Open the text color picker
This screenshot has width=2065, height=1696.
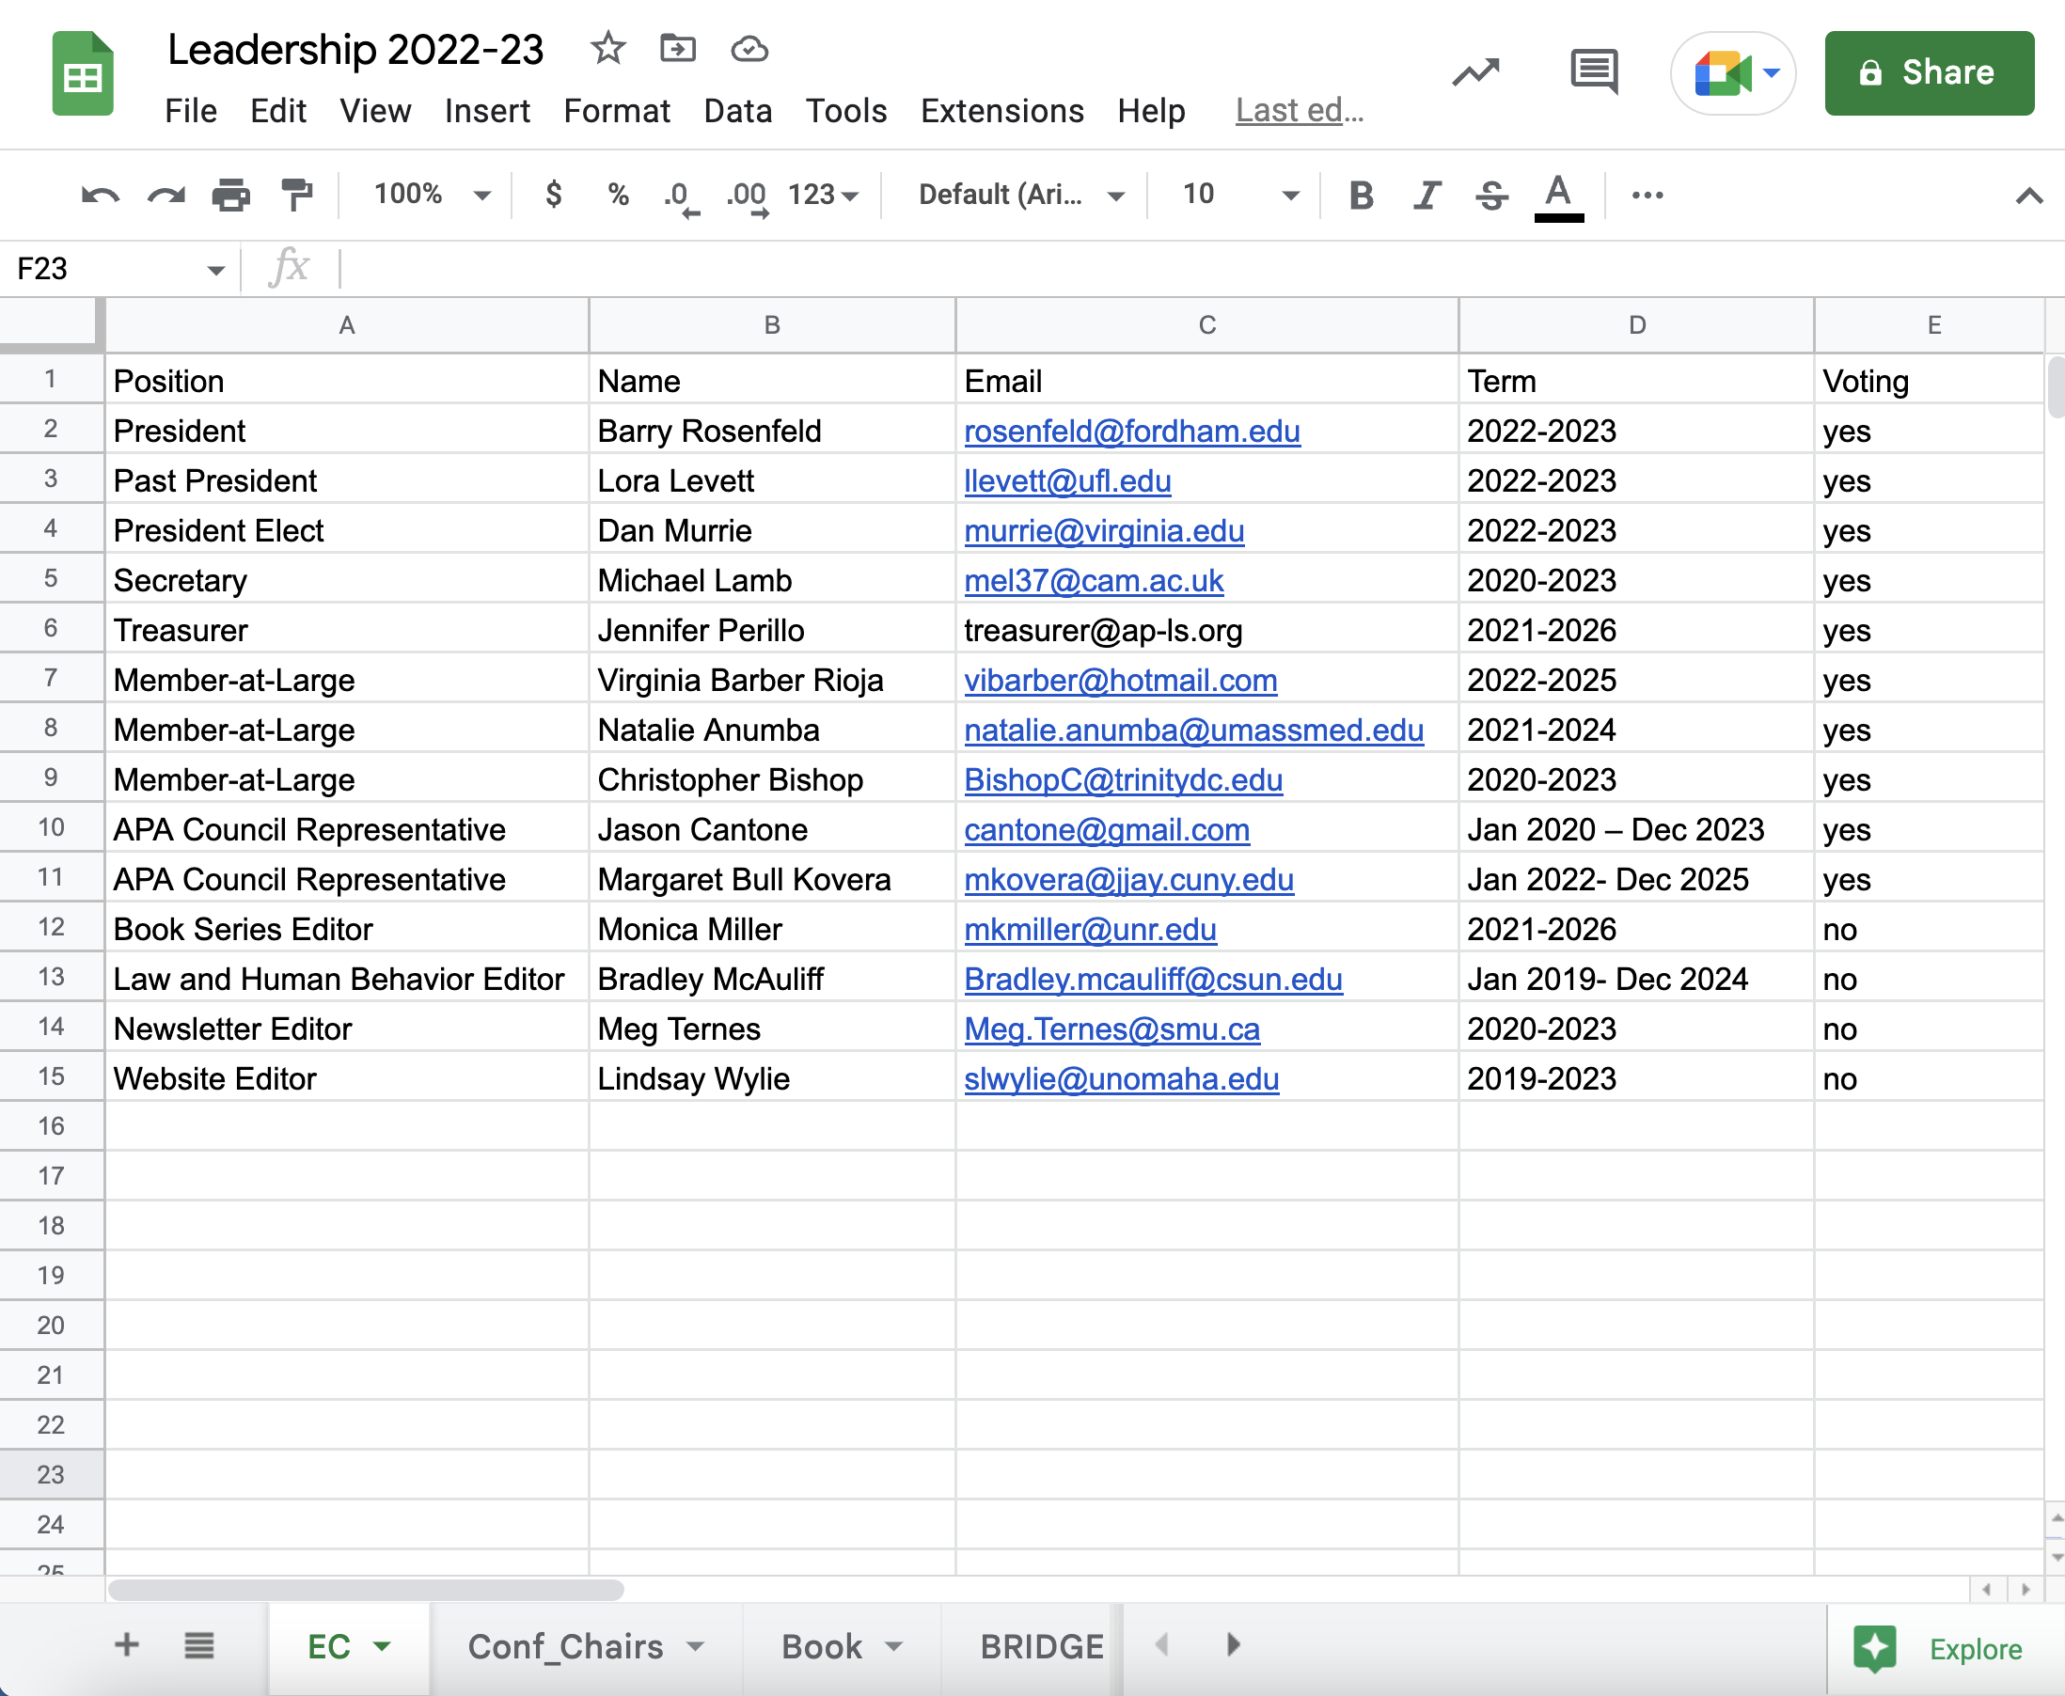pos(1558,195)
